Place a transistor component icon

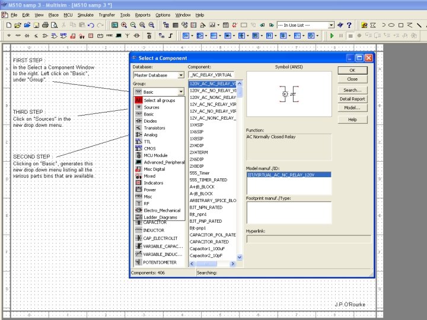pos(36,36)
